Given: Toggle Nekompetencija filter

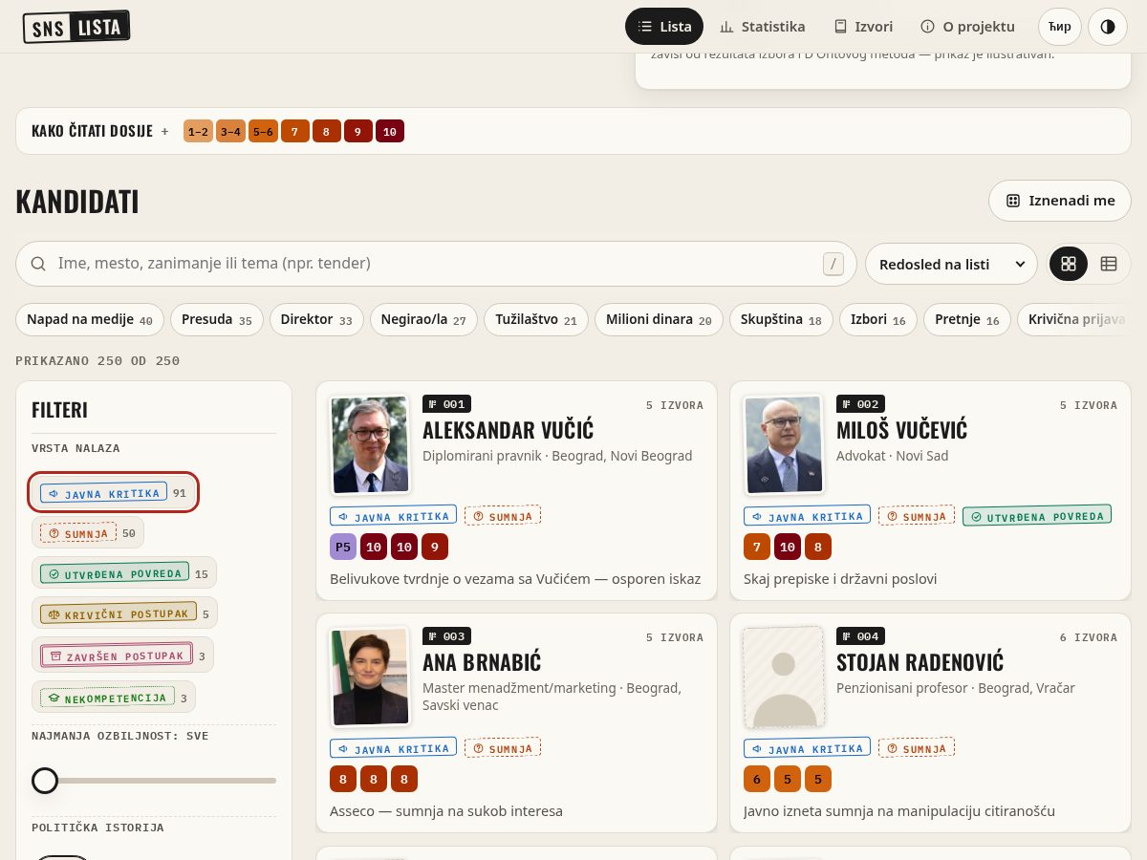Looking at the screenshot, I should (x=114, y=697).
